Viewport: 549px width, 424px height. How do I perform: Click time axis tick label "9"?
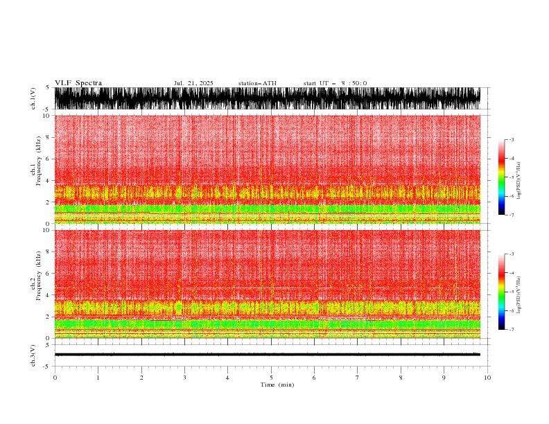click(444, 378)
